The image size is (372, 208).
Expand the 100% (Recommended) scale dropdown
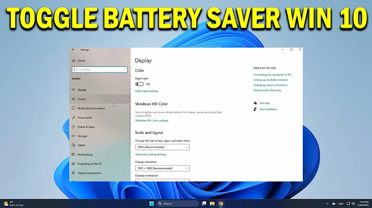click(162, 147)
